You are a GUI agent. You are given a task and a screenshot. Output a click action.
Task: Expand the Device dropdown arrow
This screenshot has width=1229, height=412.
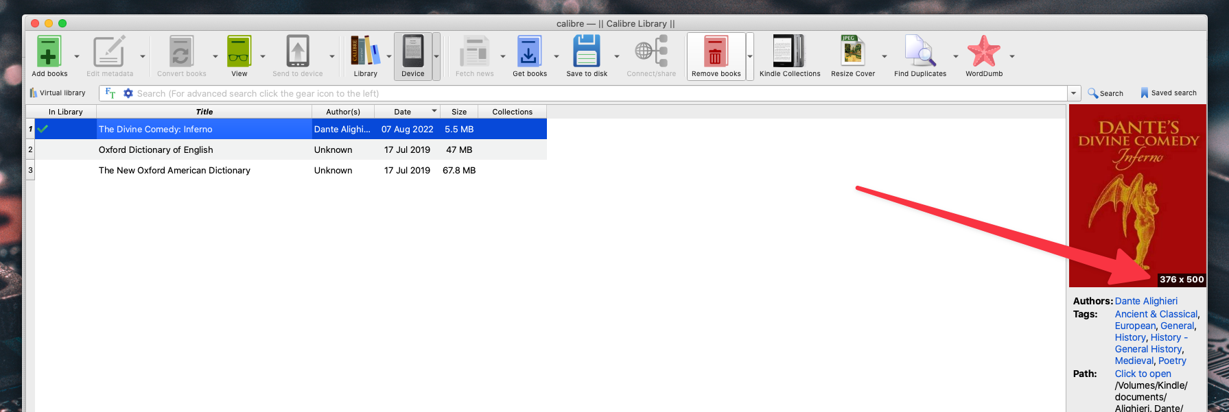[x=436, y=57]
